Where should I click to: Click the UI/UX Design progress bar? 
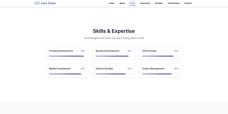(160, 56)
